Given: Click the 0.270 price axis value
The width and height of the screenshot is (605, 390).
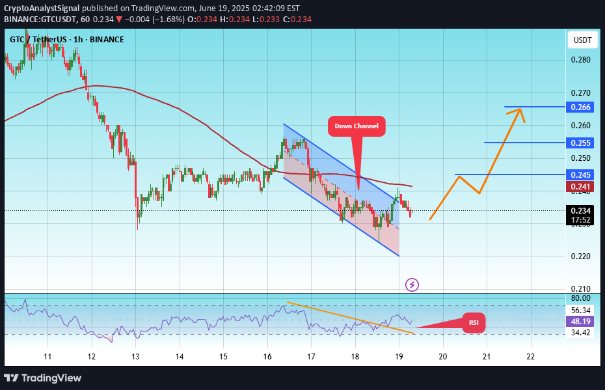Looking at the screenshot, I should tap(581, 92).
